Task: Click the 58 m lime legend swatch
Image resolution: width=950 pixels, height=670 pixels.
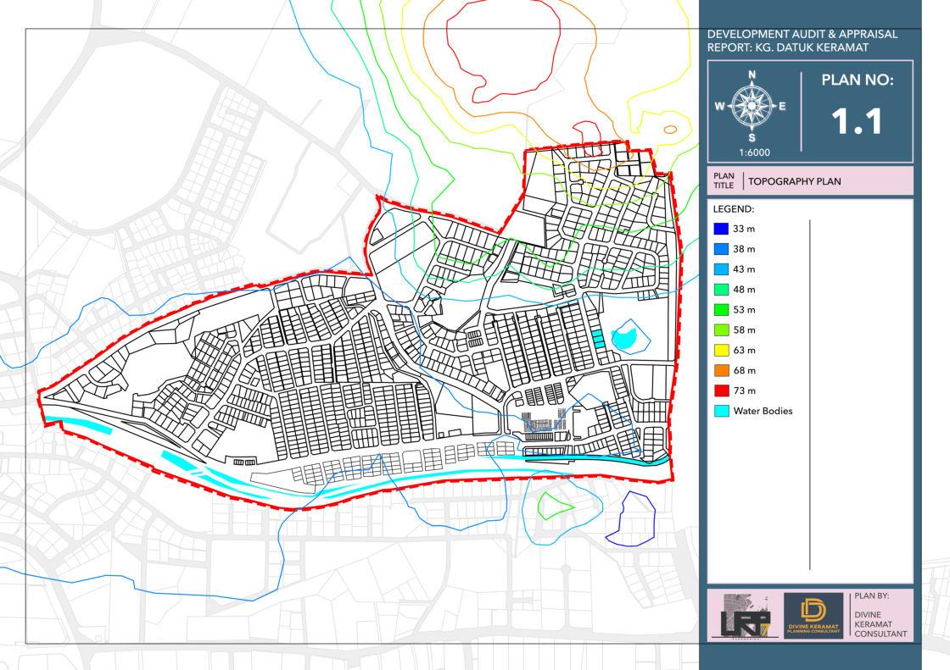Action: pos(721,329)
